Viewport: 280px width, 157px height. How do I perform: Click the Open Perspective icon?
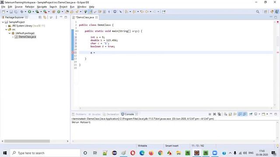[x=266, y=12]
